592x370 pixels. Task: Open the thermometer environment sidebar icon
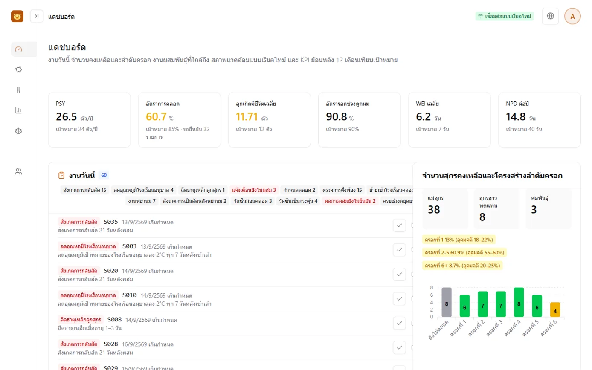18,90
